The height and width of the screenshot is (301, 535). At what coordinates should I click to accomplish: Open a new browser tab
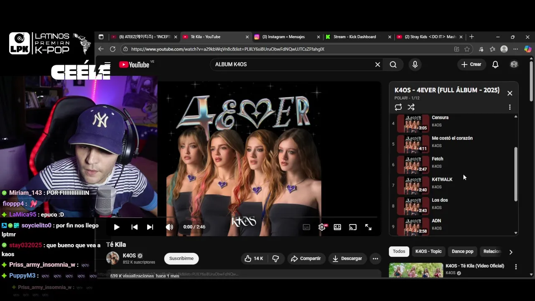point(471,37)
